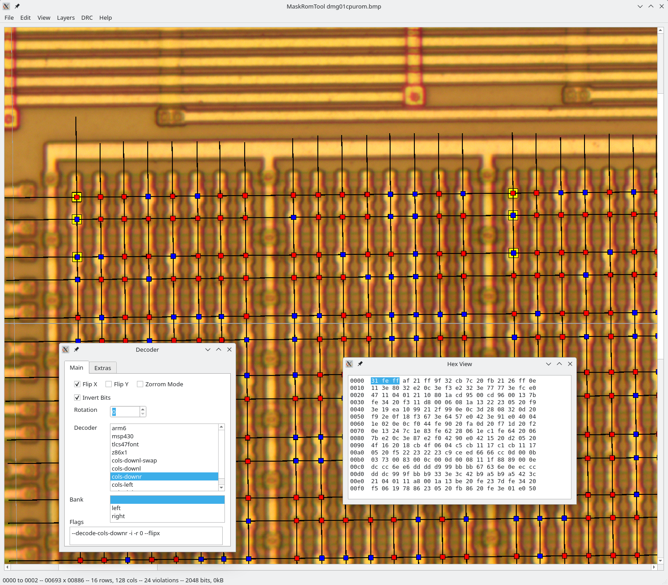Open the File menu
Screen dimensions: 668x585
pos(9,18)
